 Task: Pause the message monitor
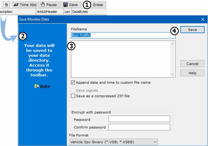pyautogui.click(x=49, y=5)
